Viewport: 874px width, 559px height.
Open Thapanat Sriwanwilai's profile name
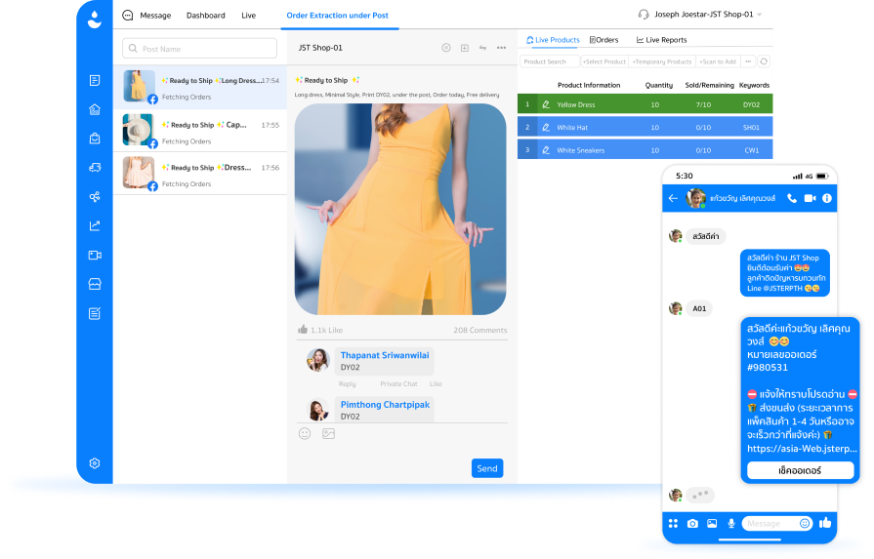[x=385, y=355]
